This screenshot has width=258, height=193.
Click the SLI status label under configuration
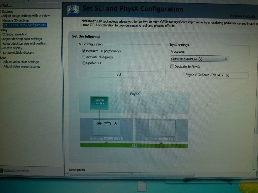(119, 74)
